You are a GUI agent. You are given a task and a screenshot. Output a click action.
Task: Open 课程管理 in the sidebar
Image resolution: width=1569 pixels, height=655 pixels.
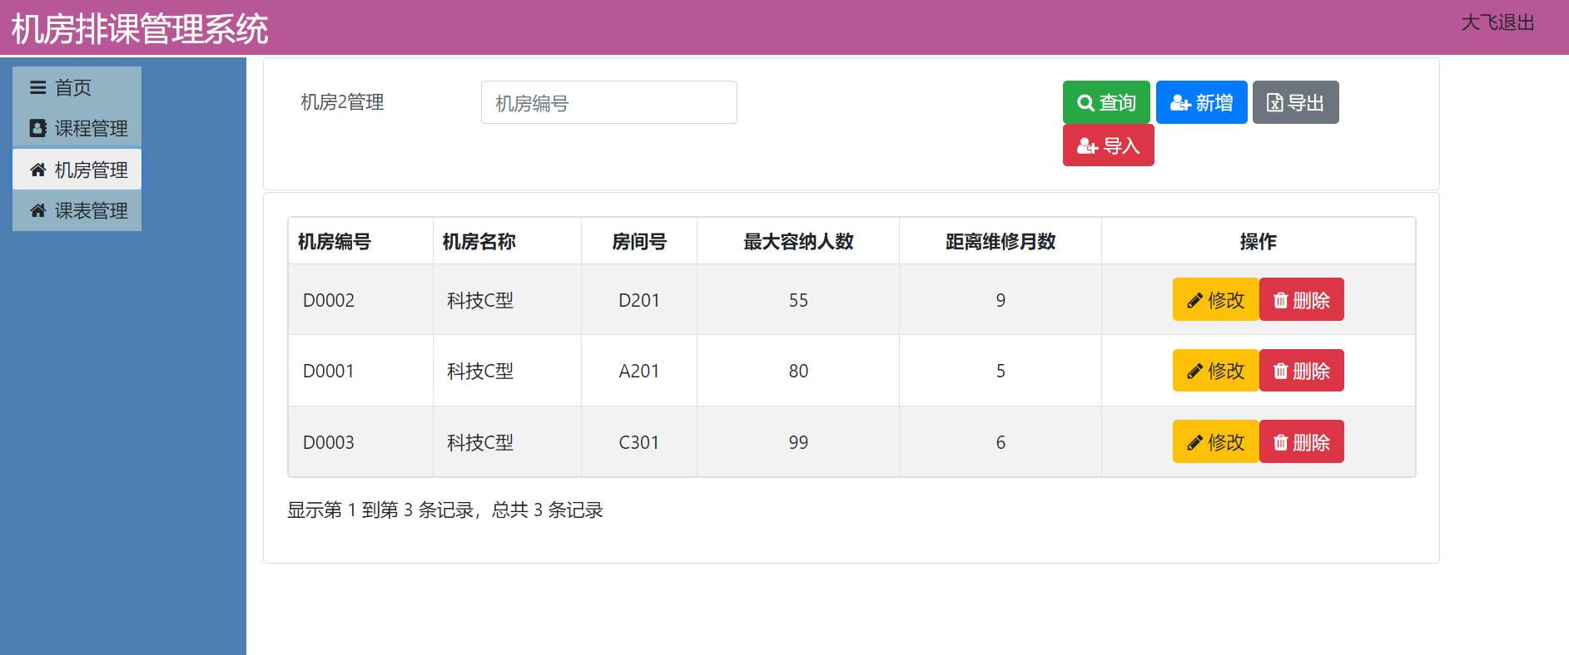(77, 128)
